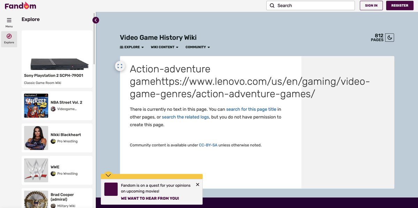Viewport: 418px width, 208px height.
Task: Open the wiki EXPLORE dropdown menu
Action: [x=132, y=47]
